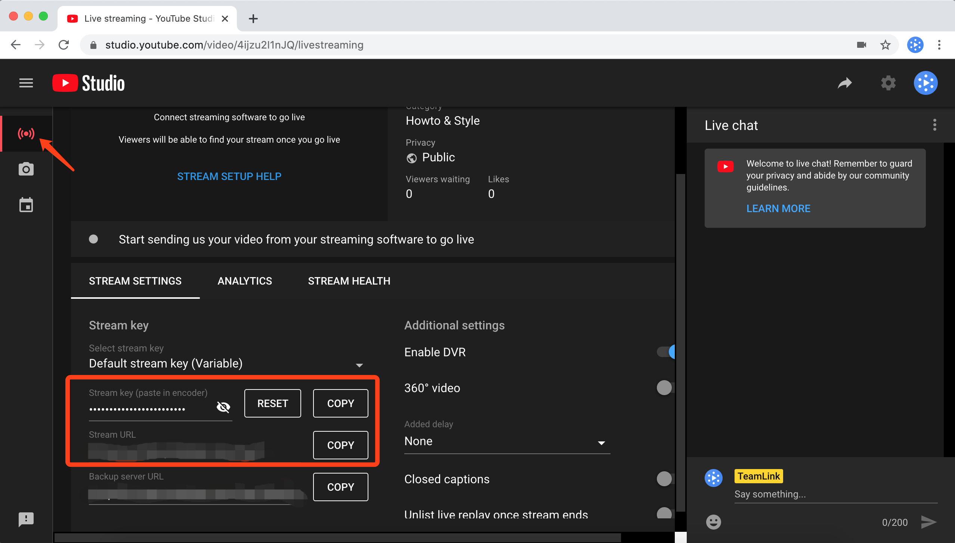Select the Webcam camera icon in sidebar

pos(26,169)
